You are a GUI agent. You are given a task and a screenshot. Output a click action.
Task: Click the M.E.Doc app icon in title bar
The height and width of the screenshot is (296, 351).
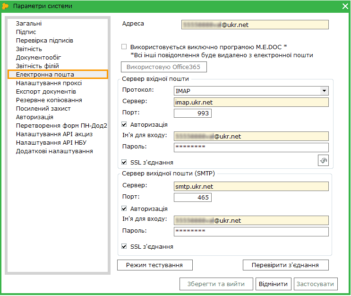point(6,6)
